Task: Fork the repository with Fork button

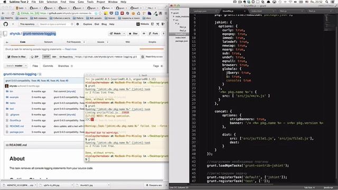Action: [154, 33]
